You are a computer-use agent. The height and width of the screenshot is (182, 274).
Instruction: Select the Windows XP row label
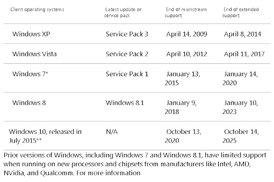click(31, 34)
